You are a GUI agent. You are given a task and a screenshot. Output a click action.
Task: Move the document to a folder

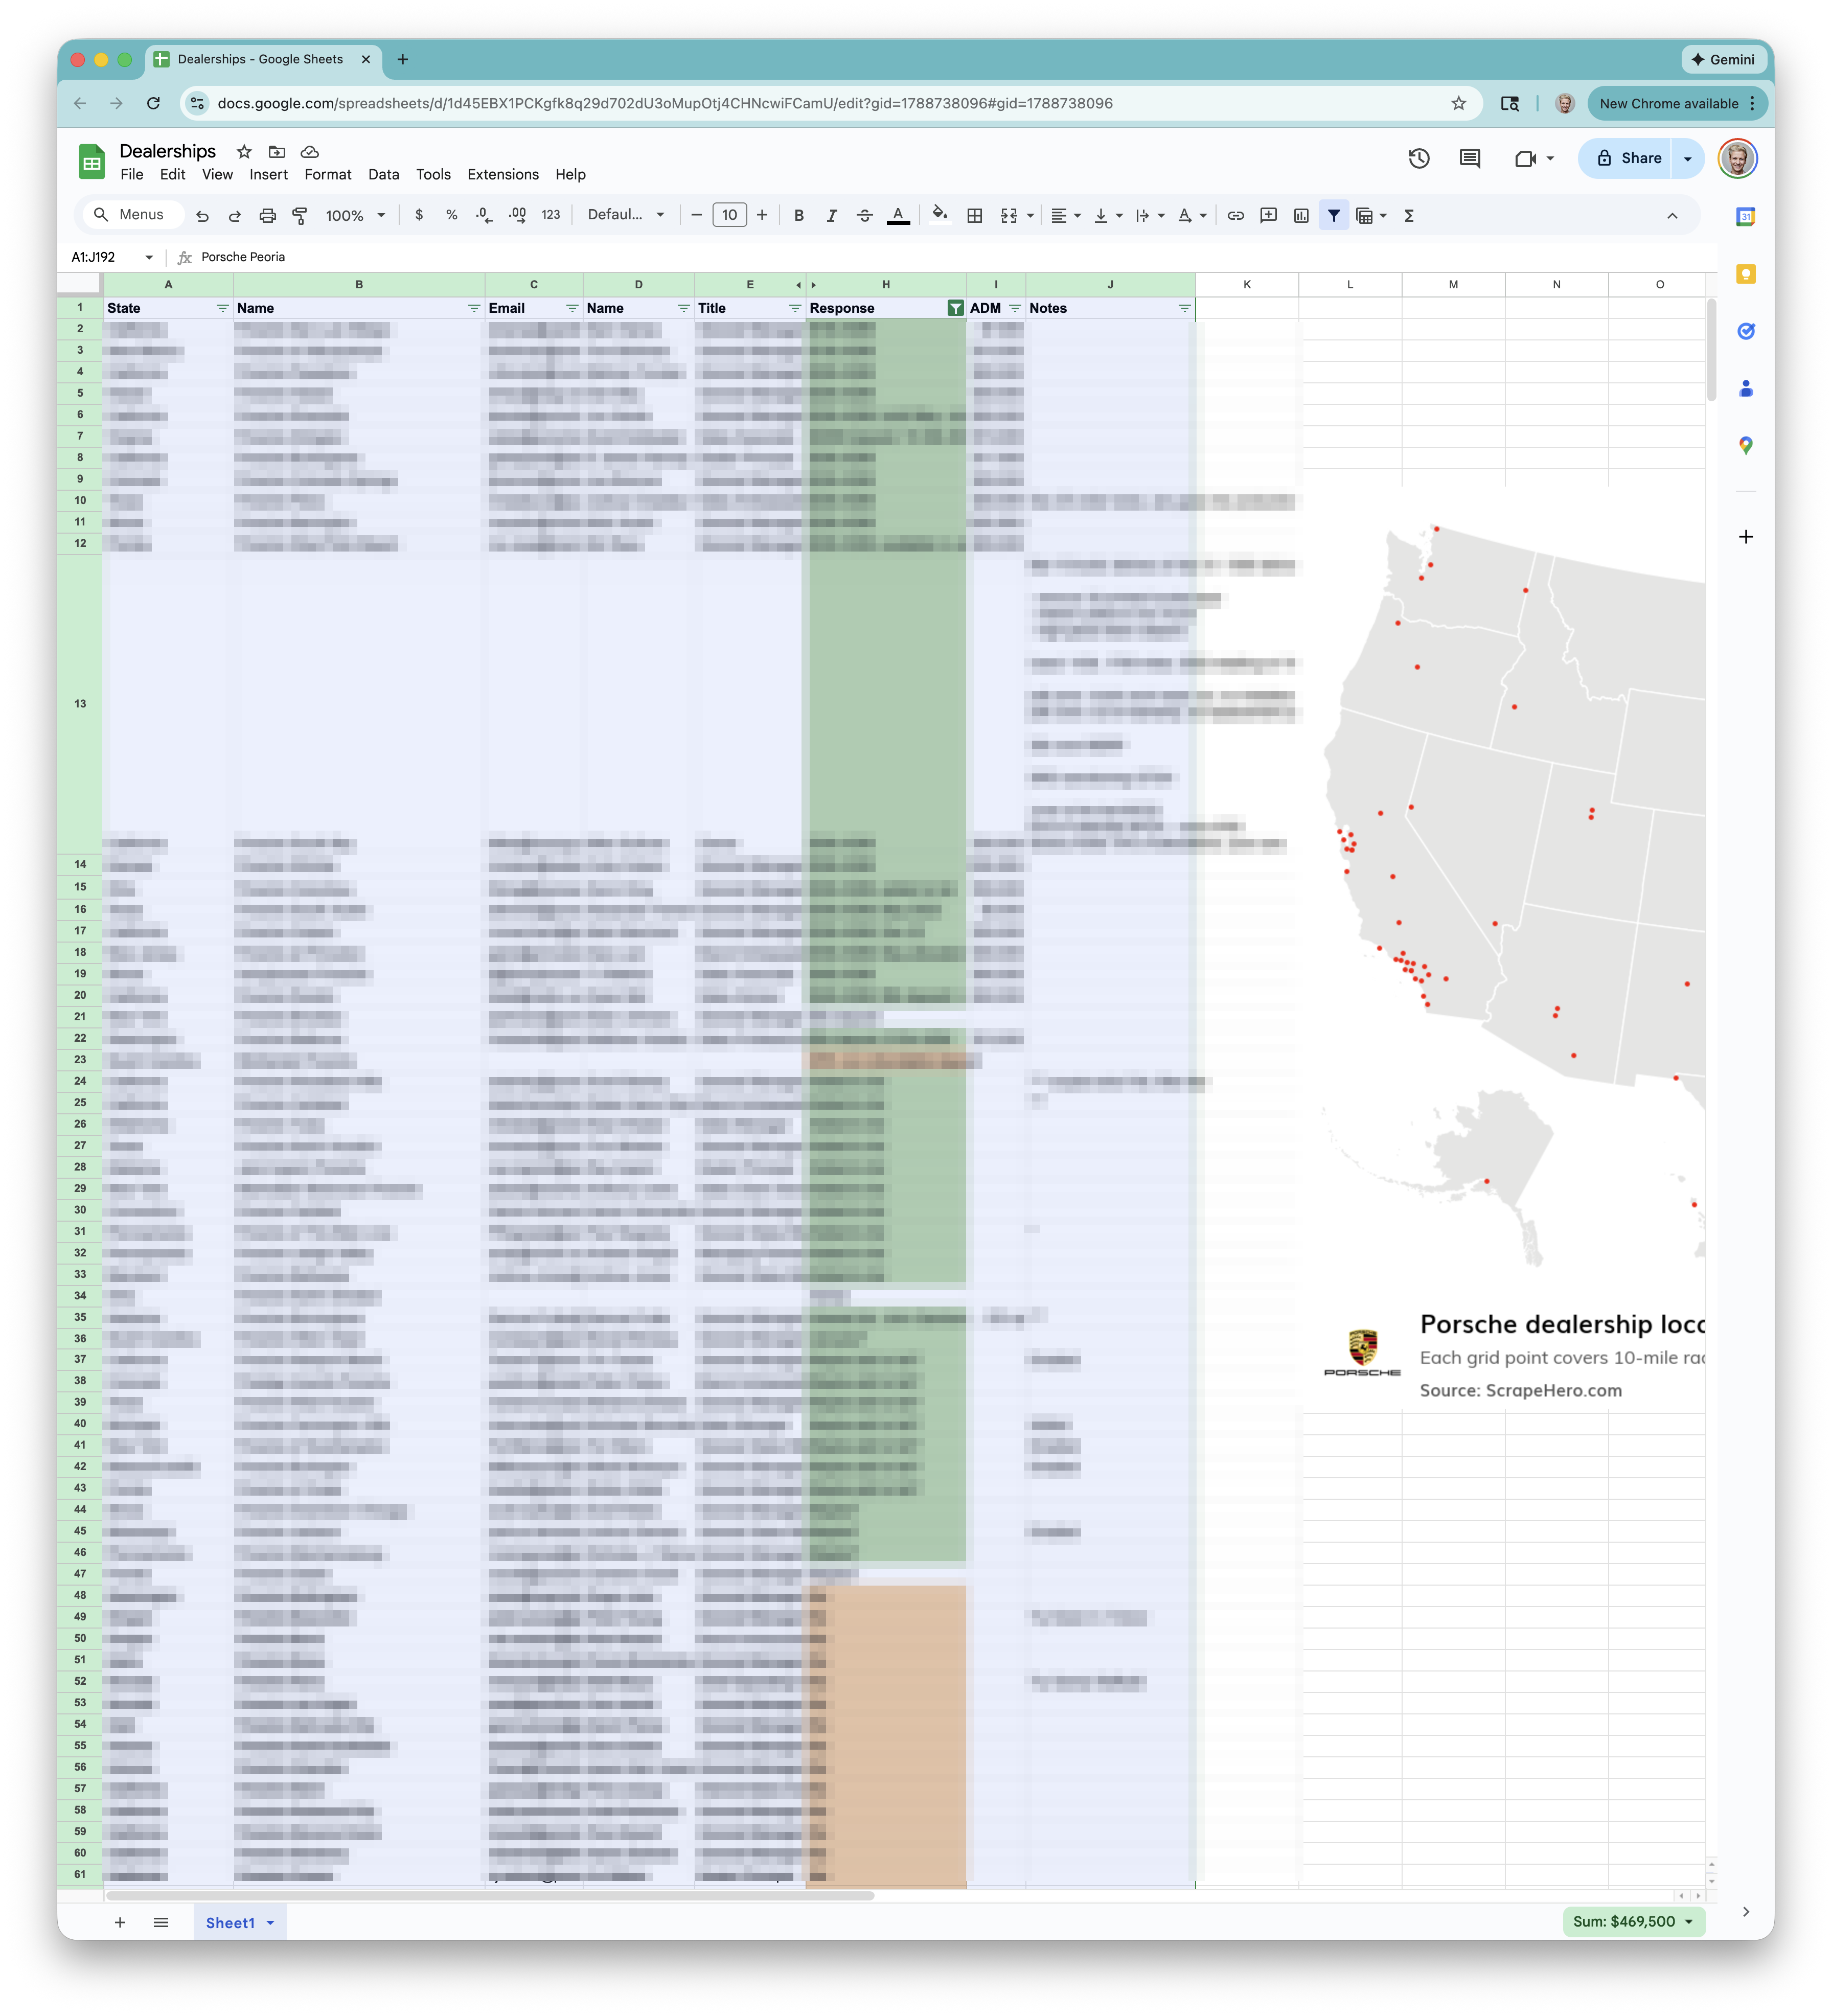pos(277,151)
